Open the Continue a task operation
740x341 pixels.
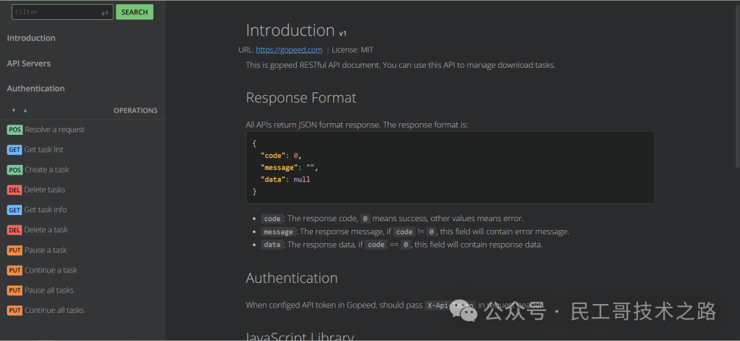tap(51, 270)
